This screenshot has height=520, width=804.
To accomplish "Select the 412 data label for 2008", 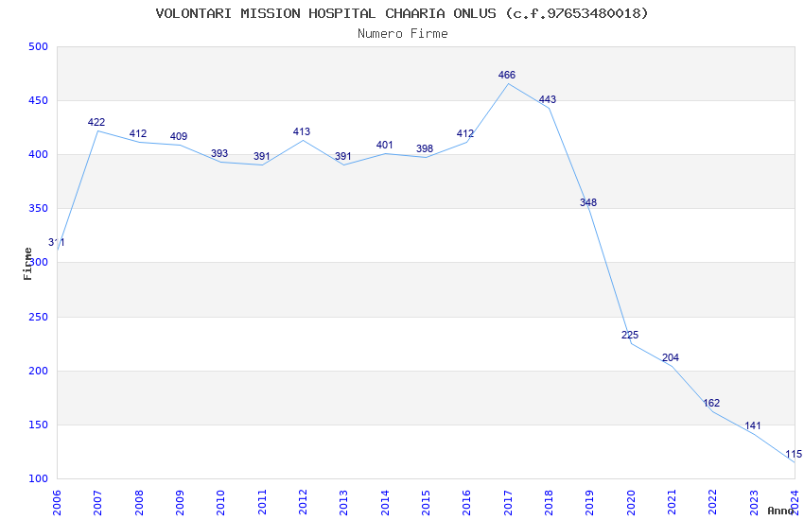I will [x=138, y=133].
